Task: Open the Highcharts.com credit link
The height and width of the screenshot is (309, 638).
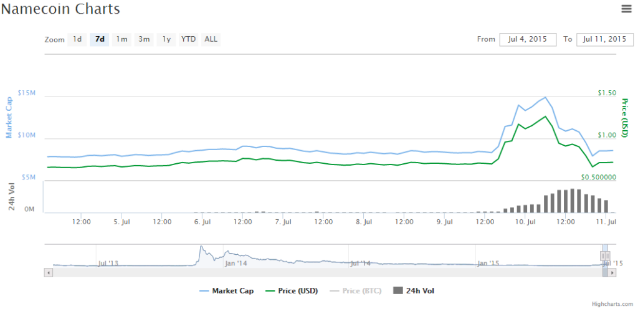Action: pyautogui.click(x=613, y=304)
